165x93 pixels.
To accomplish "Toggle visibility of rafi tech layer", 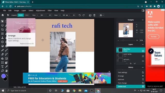I will 143,61.
